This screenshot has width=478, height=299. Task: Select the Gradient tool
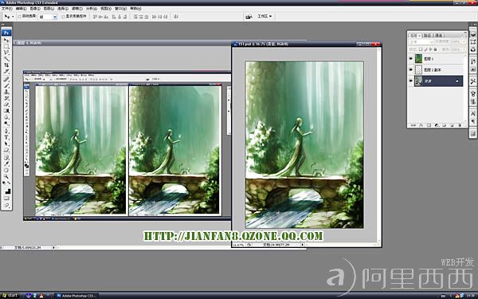[x=6, y=111]
